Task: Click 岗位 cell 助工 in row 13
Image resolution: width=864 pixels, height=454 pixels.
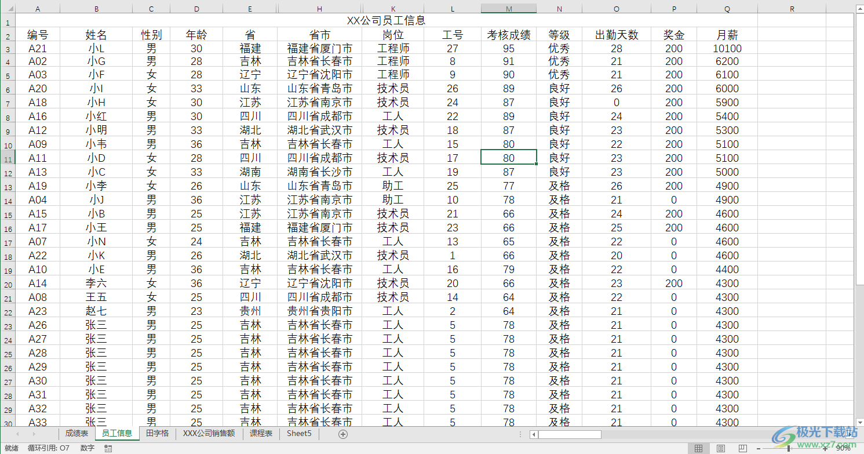Action: [393, 186]
